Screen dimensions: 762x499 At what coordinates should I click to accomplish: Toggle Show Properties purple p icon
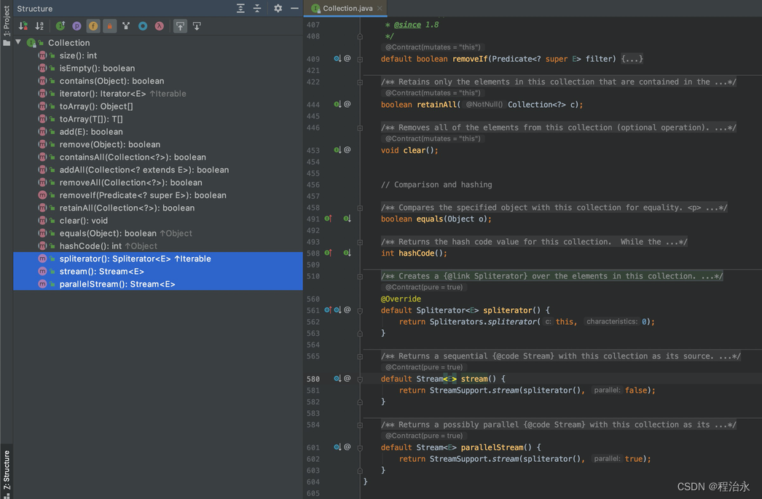click(x=76, y=26)
